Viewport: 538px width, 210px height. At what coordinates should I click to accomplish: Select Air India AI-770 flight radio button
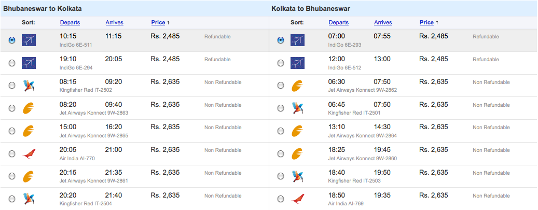coord(12,153)
